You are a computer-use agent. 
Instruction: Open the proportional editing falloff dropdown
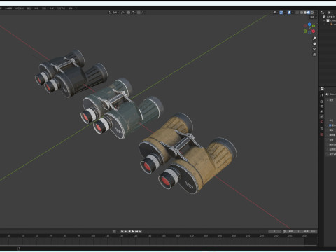[142, 13]
